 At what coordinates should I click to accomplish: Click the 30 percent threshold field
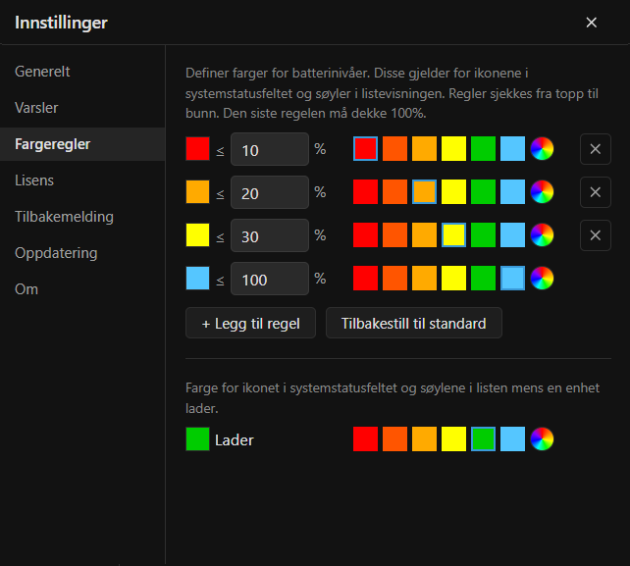(270, 235)
